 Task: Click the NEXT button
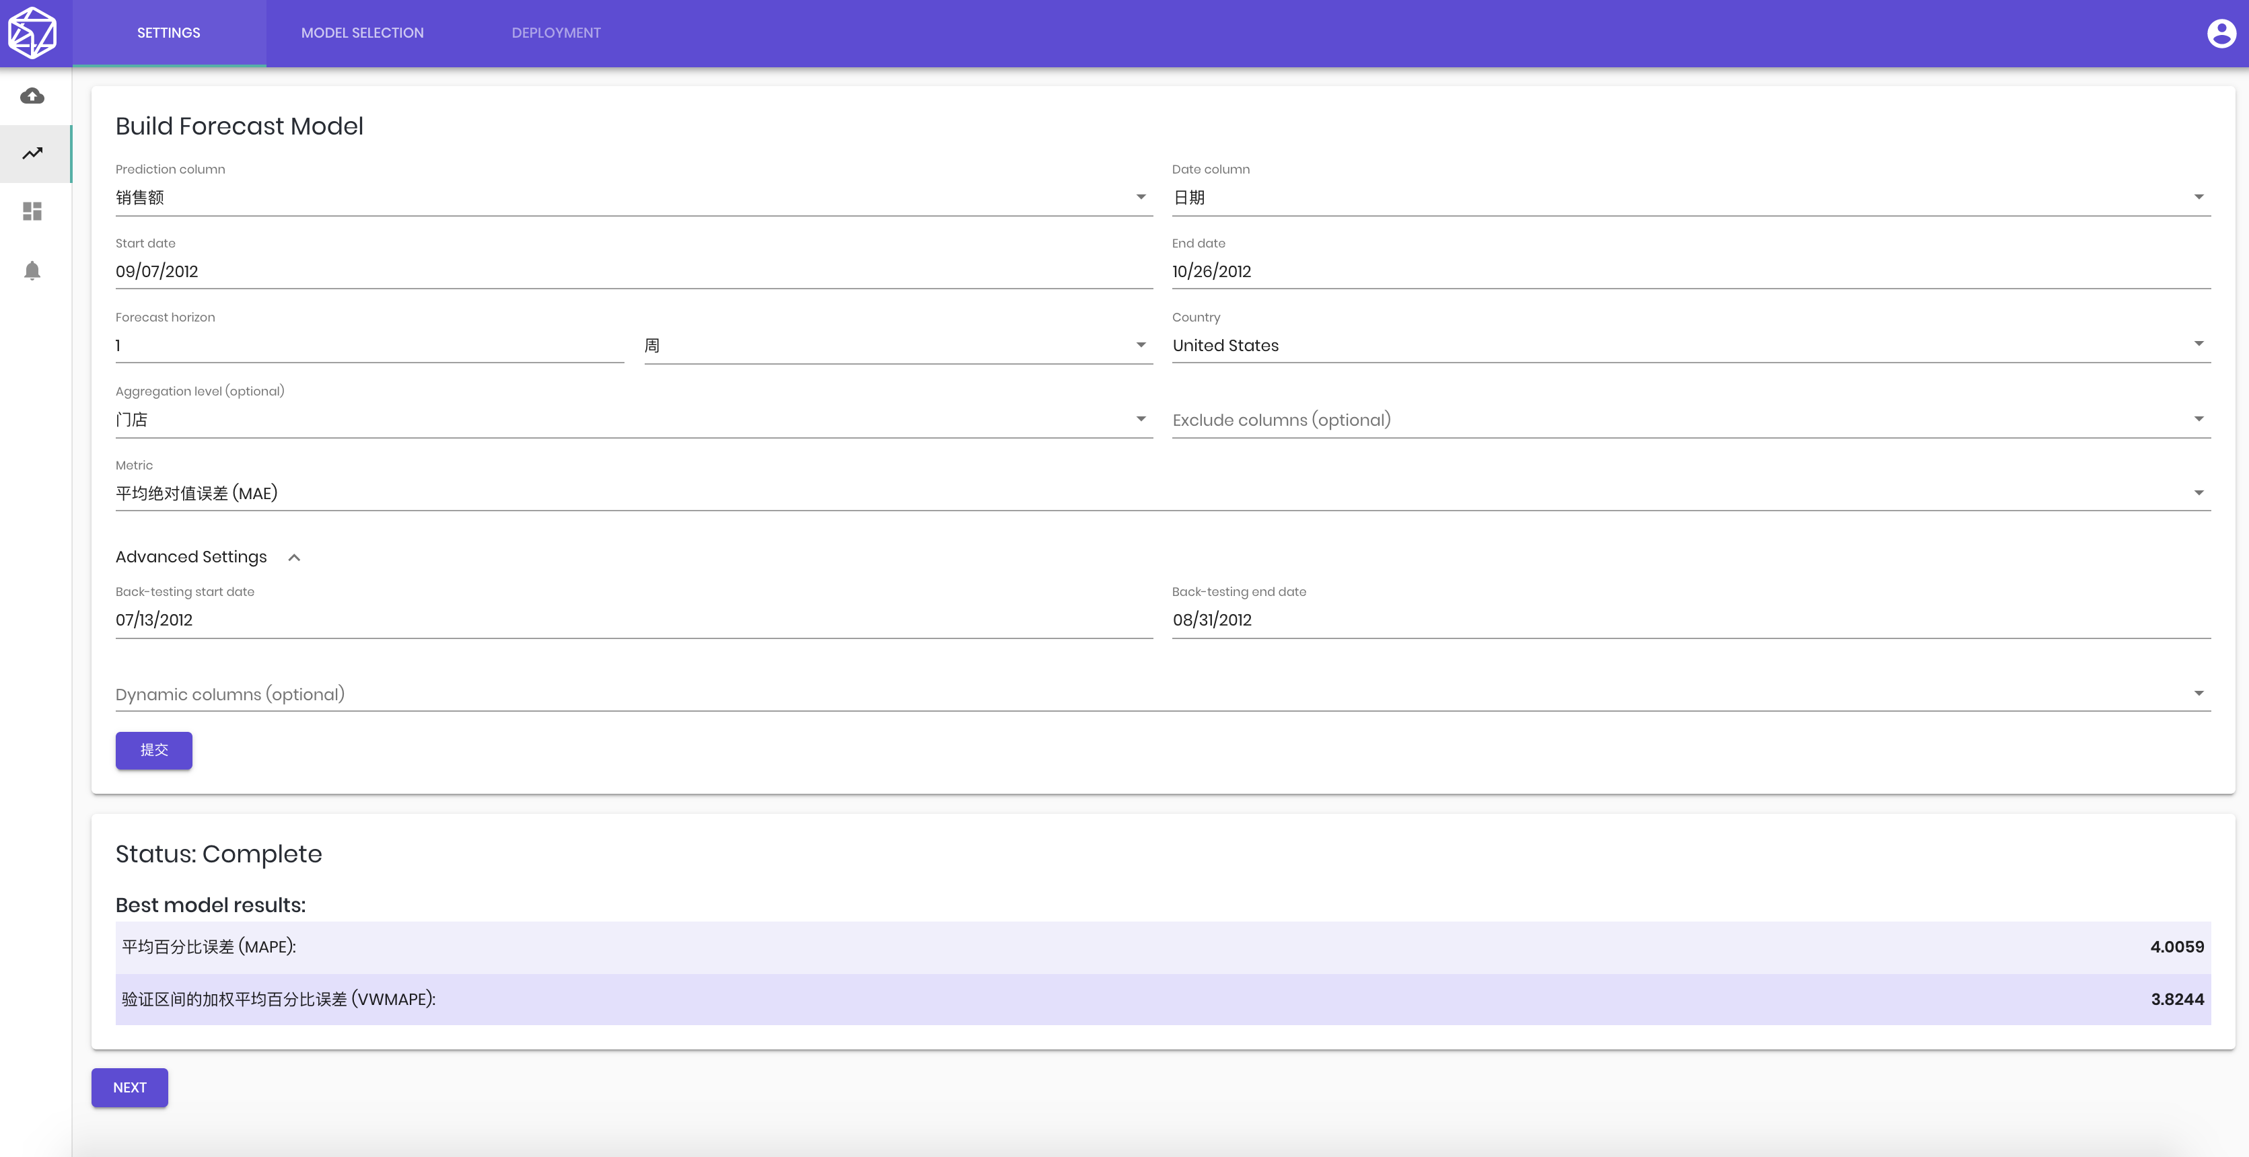(x=129, y=1088)
